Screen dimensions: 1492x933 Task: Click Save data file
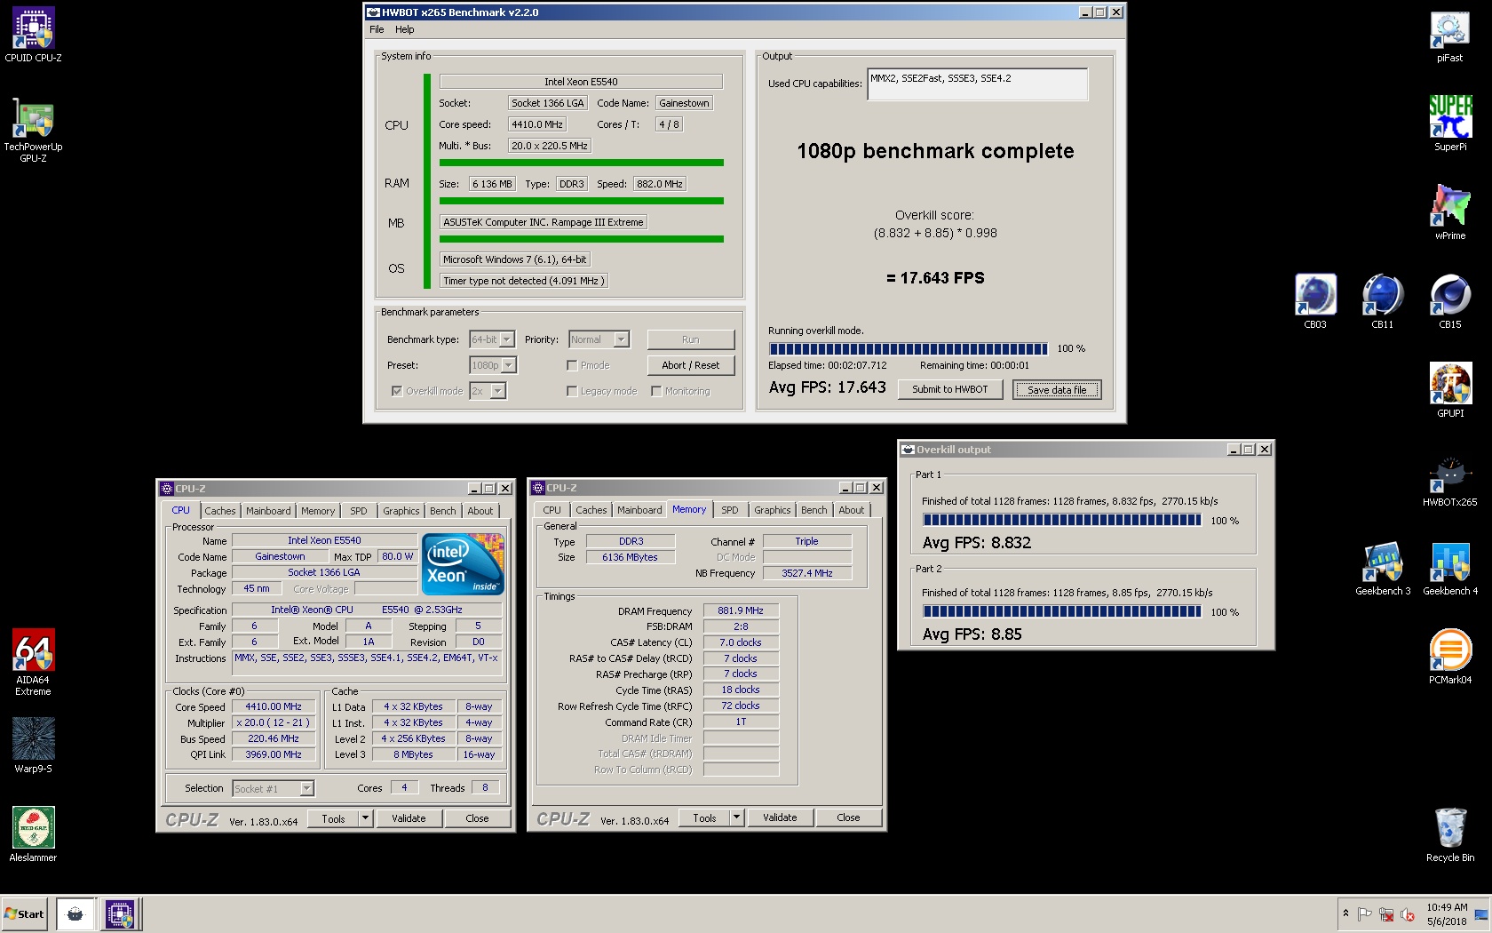1057,389
